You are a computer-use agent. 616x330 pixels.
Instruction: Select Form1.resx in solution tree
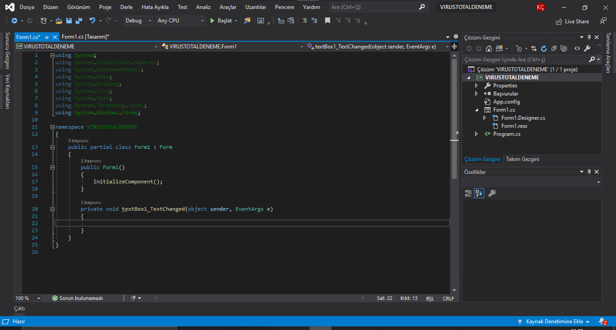point(514,126)
